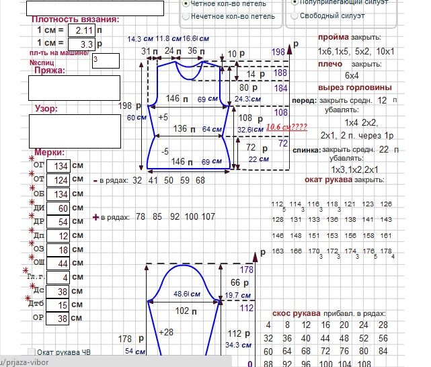Choose the Полуприлегающий силуэт radio button
Screen dimensions: 431x367
294,3
